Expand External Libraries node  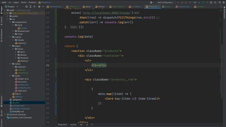pyautogui.click(x=5, y=115)
